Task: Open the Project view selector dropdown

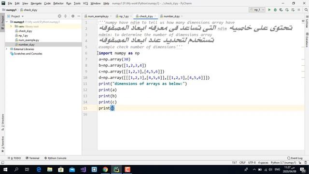Action: pos(15,16)
